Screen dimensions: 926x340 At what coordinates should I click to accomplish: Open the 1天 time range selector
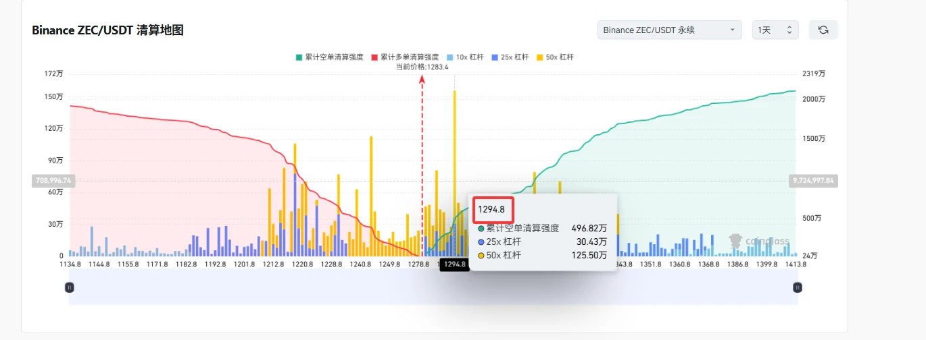tap(775, 30)
